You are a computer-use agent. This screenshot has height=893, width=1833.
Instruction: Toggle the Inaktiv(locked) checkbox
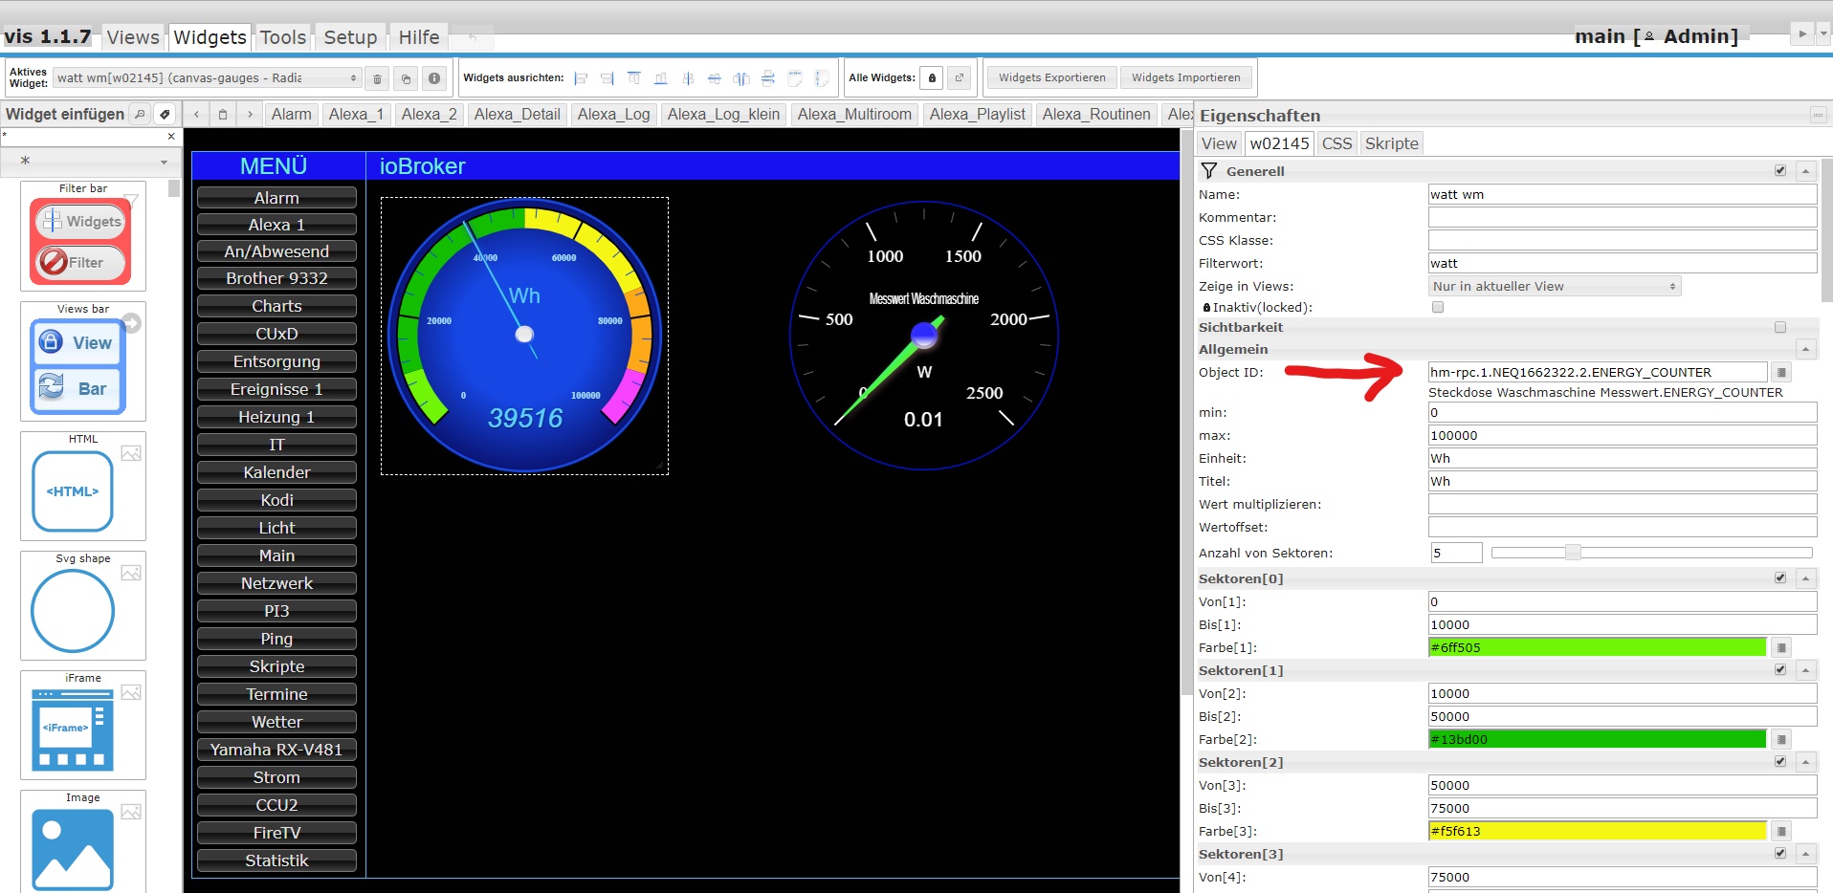tap(1437, 308)
